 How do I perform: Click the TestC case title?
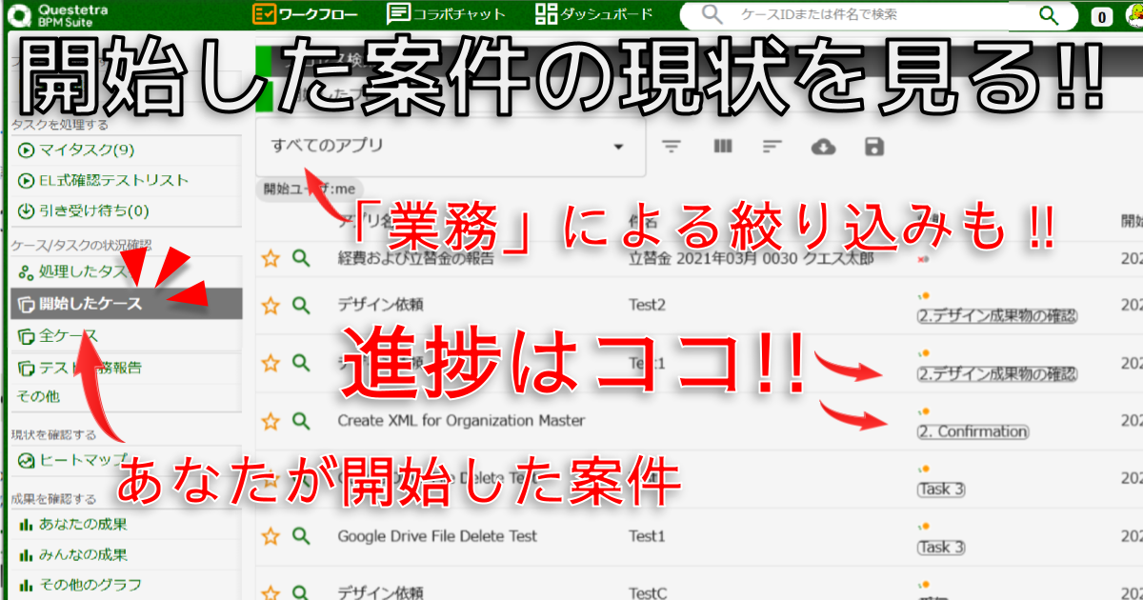[648, 593]
